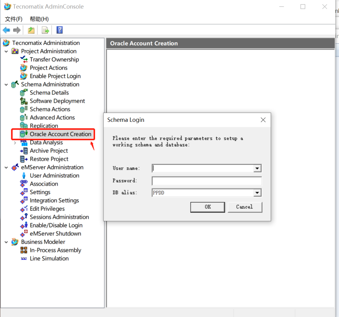Click the Up one level folder icon
Image resolution: width=339 pixels, height=317 pixels.
31,30
